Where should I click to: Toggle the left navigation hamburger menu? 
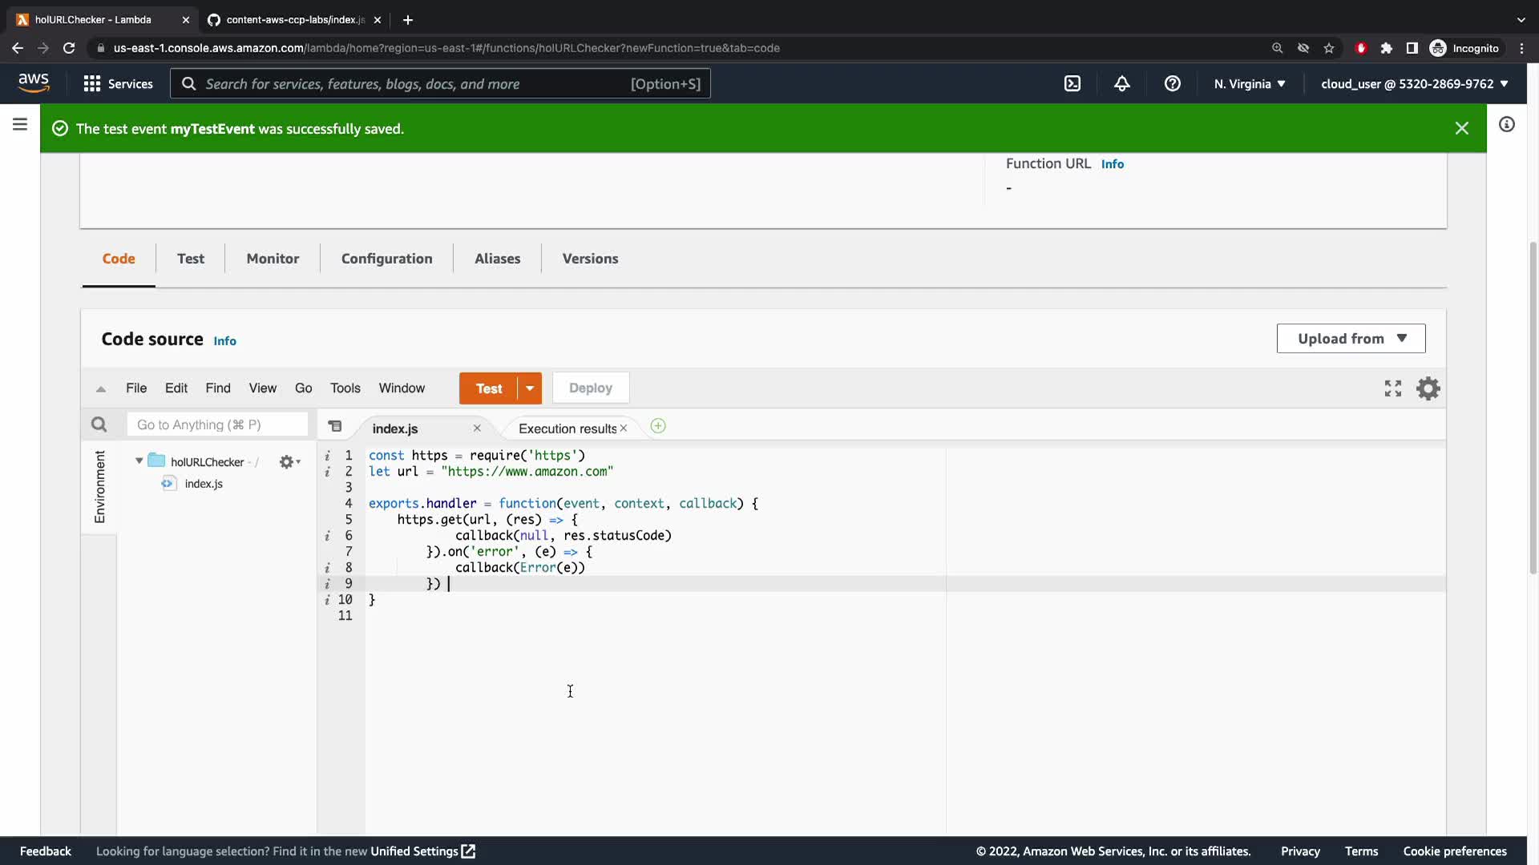pyautogui.click(x=20, y=124)
